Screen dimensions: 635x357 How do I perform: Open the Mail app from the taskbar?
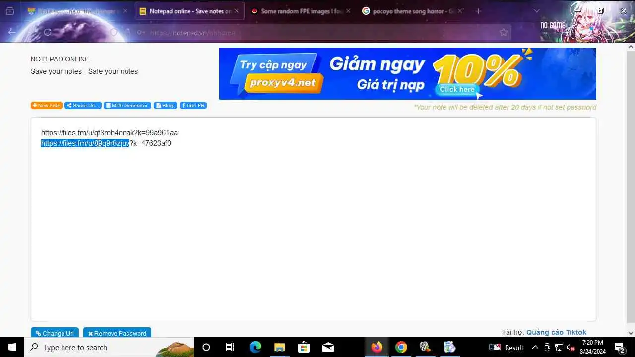tap(328, 347)
